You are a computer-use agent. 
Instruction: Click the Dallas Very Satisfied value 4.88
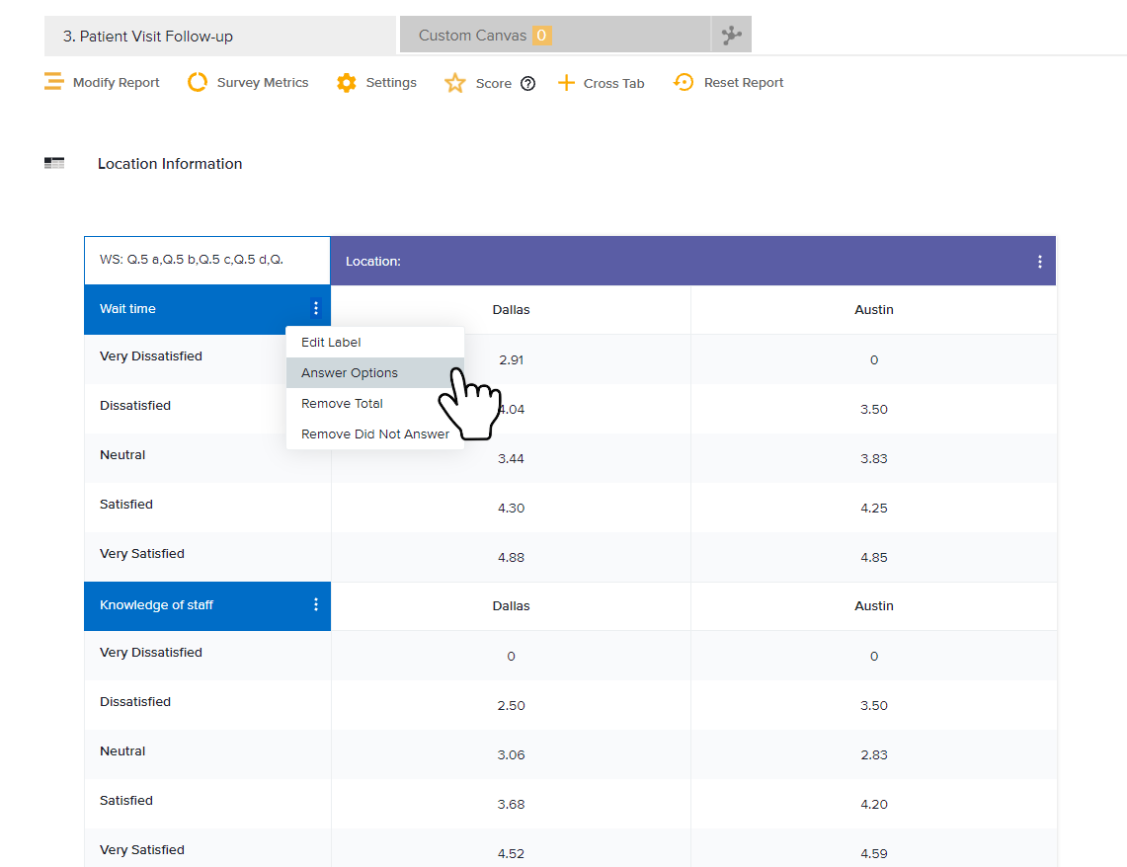click(511, 558)
